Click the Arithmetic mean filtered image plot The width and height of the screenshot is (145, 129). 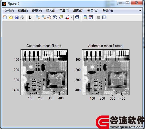[x=106, y=72]
